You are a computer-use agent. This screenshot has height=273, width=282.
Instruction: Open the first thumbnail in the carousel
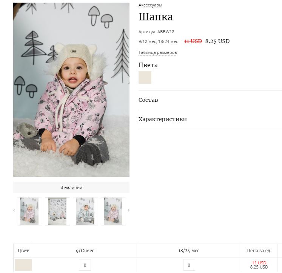coord(29,211)
